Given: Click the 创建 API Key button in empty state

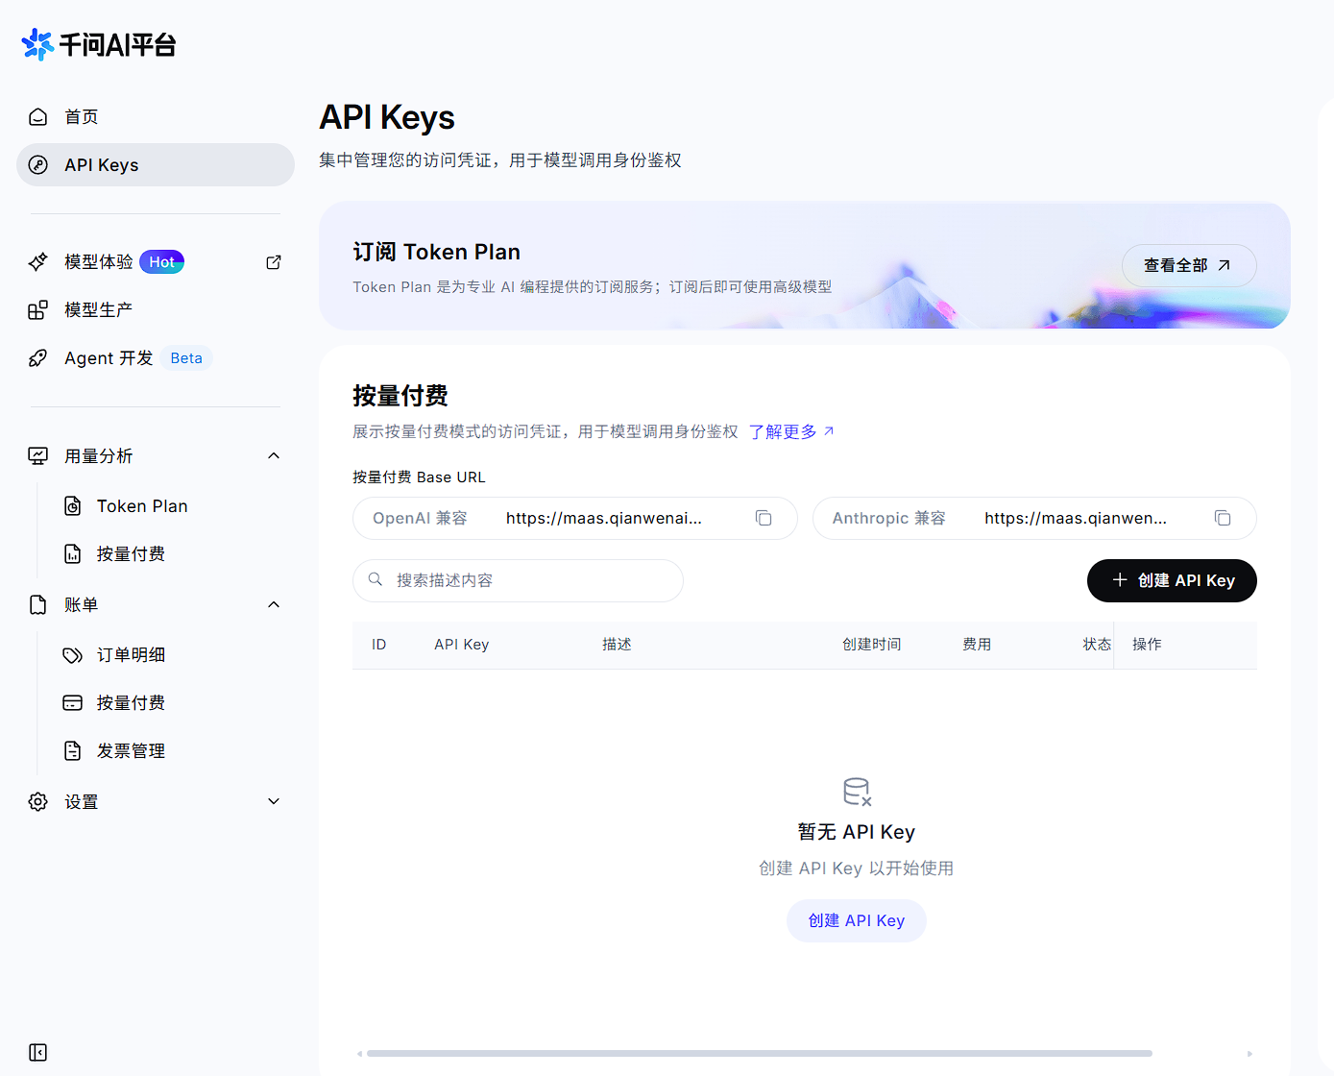Looking at the screenshot, I should 857,920.
